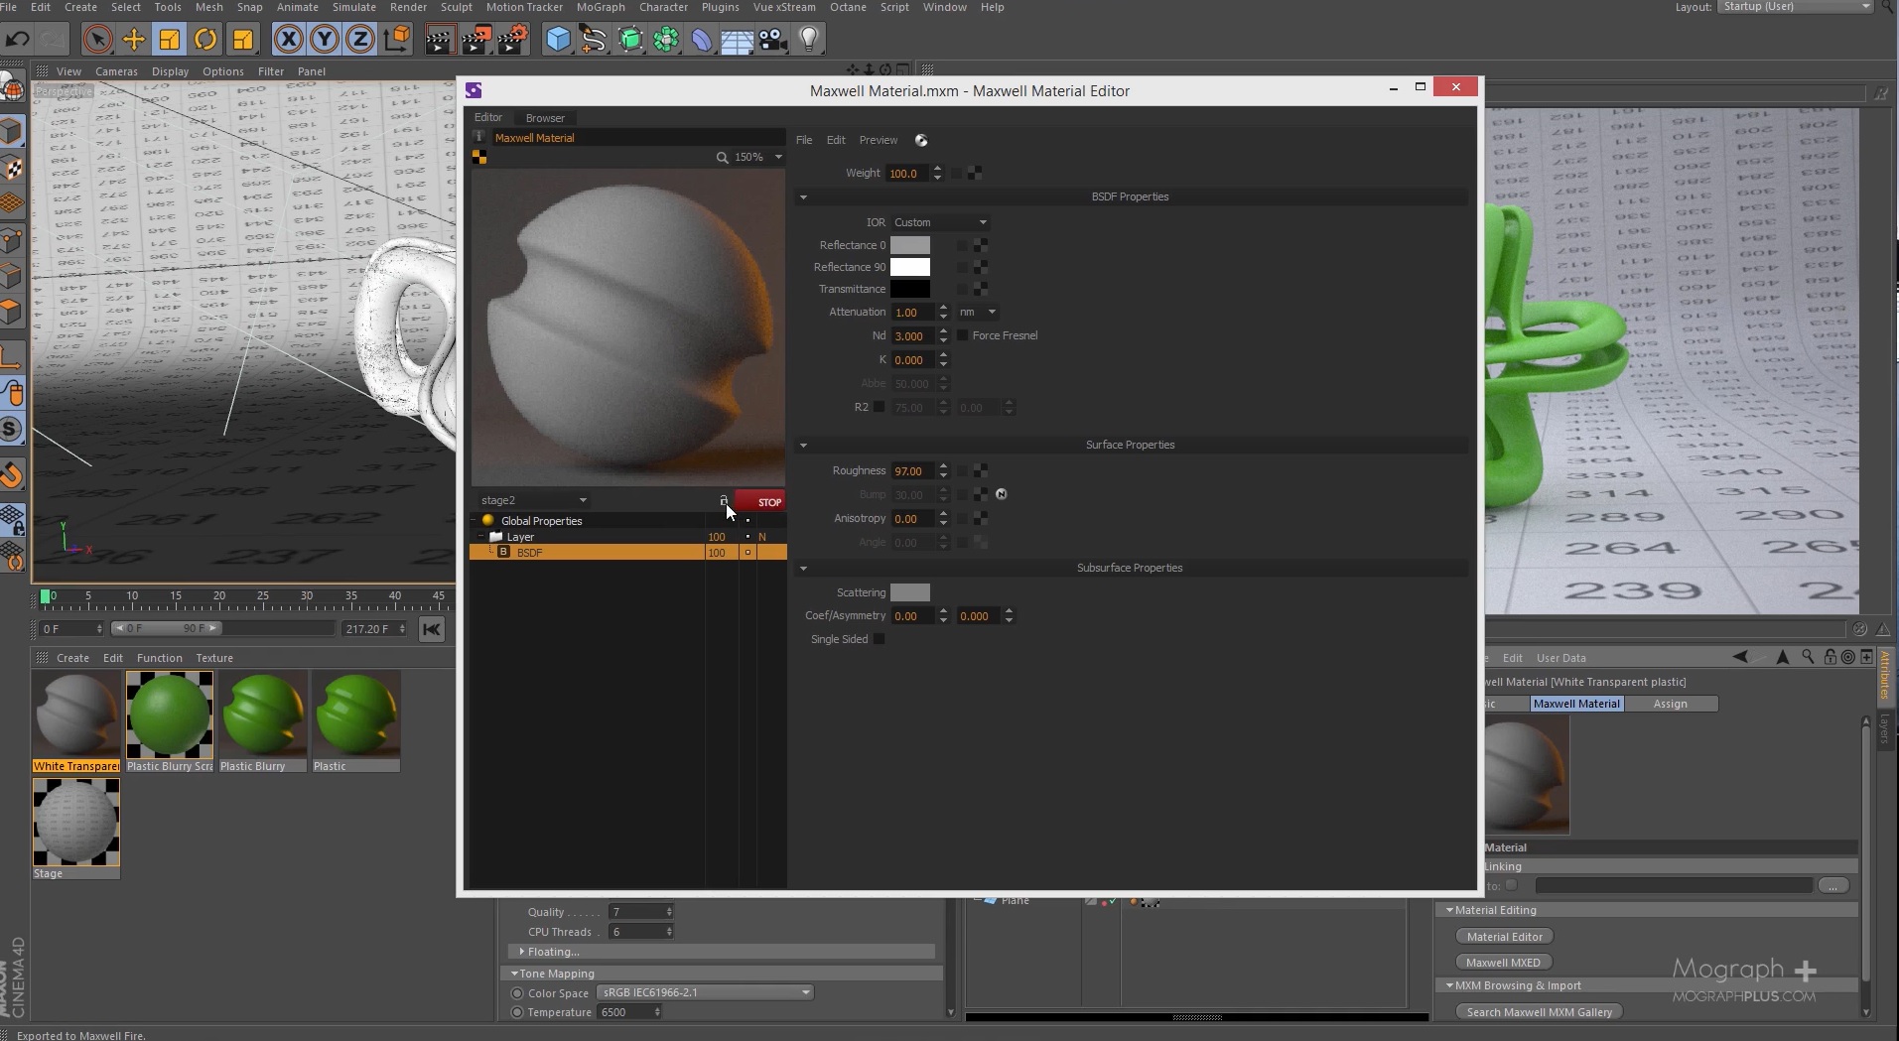Image resolution: width=1899 pixels, height=1041 pixels.
Task: Open the stage2 preview dropdown
Action: 533,500
